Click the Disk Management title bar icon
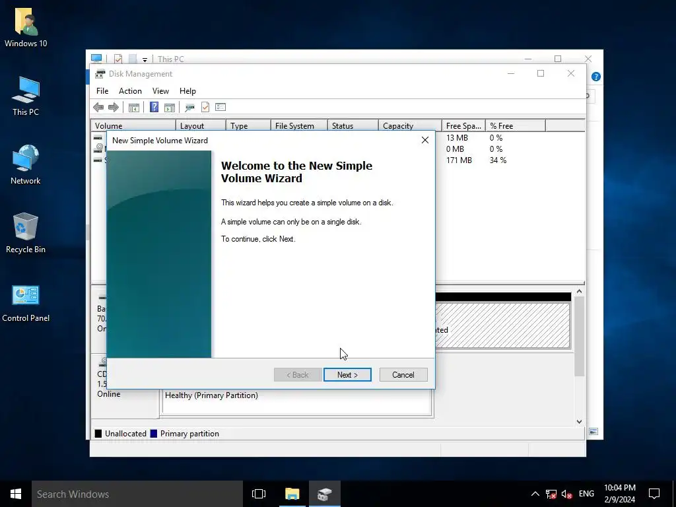The width and height of the screenshot is (676, 507). [x=100, y=74]
